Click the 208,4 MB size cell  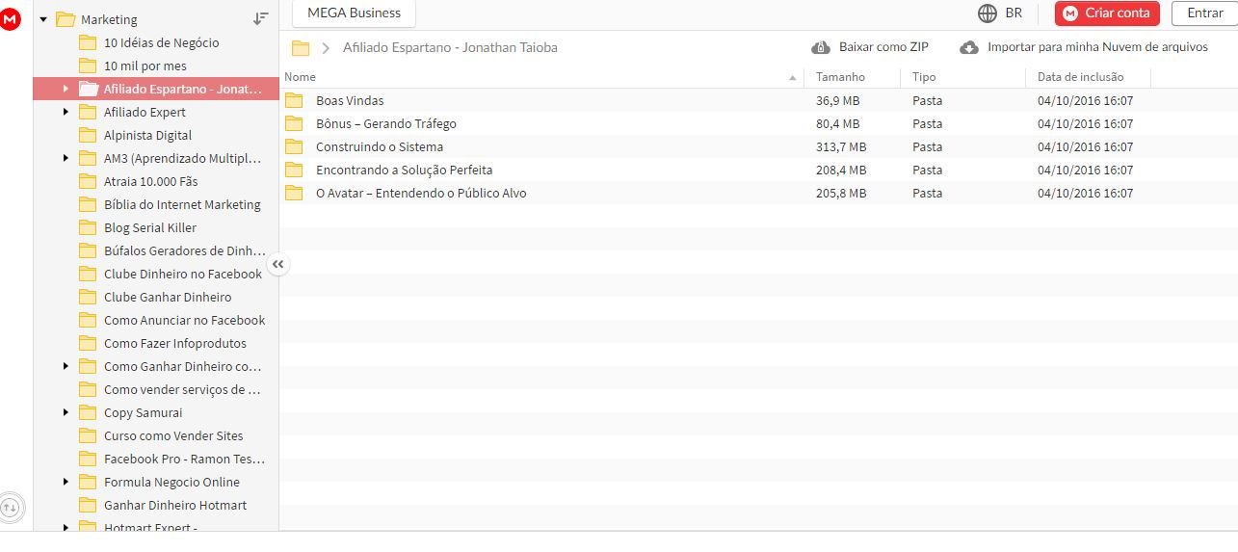[x=841, y=170]
